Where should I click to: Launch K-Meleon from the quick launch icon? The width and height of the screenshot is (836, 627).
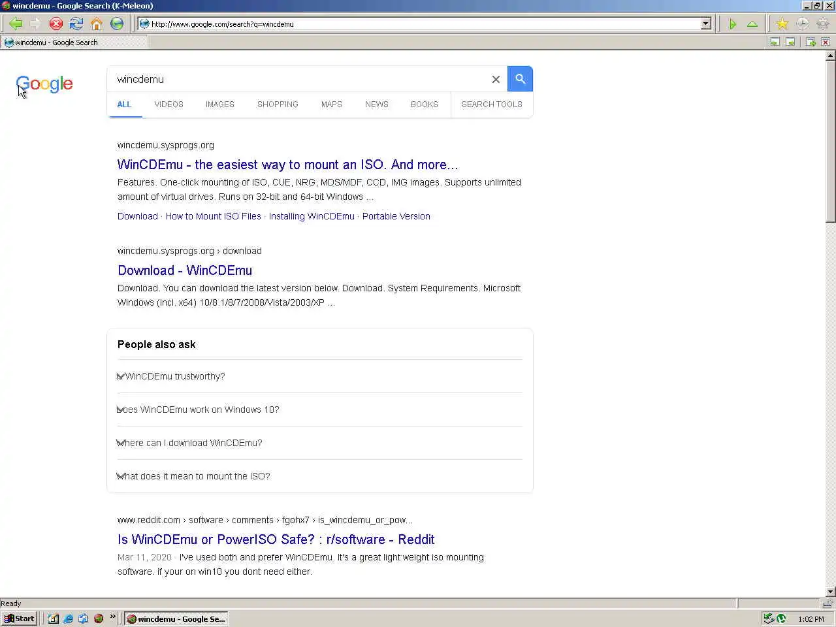click(x=99, y=619)
